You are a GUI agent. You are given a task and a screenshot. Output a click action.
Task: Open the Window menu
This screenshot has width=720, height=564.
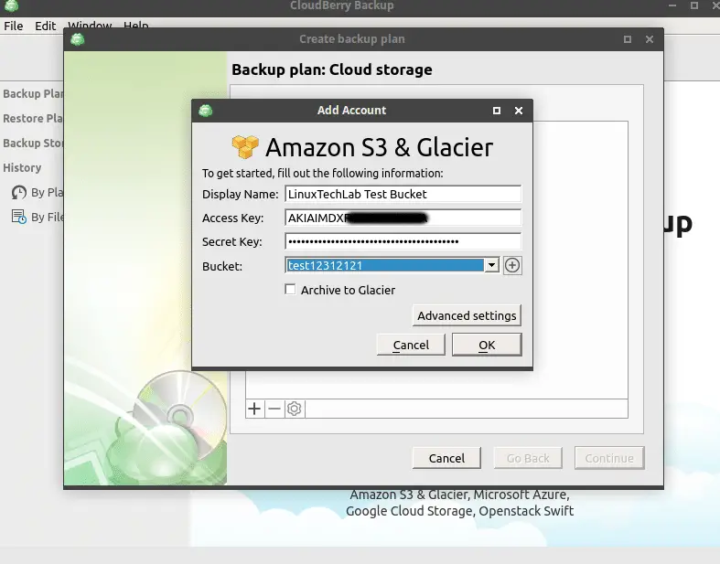pos(90,26)
